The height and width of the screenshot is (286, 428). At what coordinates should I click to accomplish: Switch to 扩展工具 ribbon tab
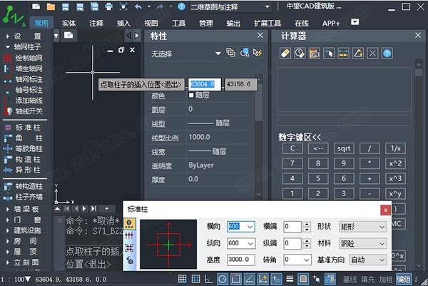pos(267,24)
